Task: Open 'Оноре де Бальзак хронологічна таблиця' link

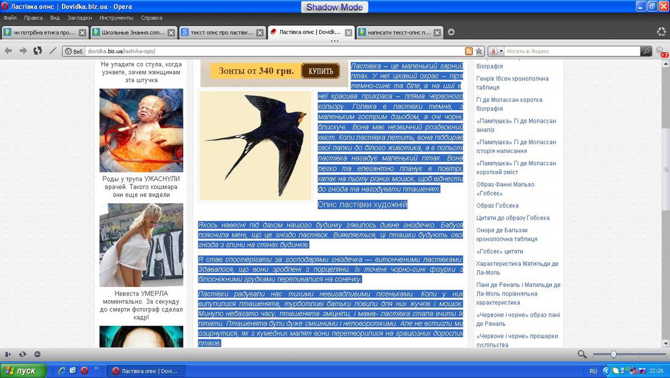Action: click(x=507, y=235)
